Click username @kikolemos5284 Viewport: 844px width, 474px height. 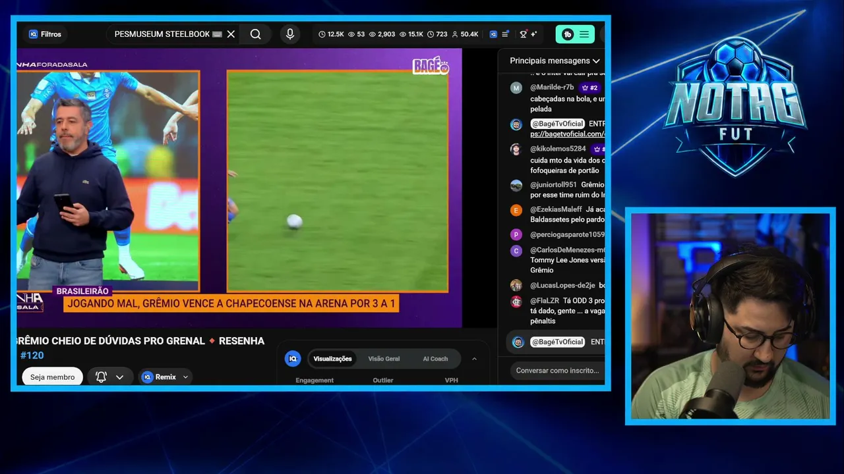(x=558, y=149)
